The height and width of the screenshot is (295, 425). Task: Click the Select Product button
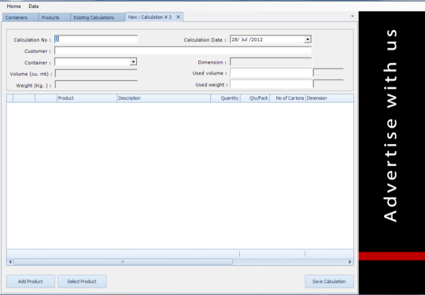tap(82, 282)
